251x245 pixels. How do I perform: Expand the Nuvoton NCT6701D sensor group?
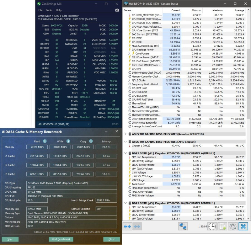pyautogui.click(x=125, y=134)
